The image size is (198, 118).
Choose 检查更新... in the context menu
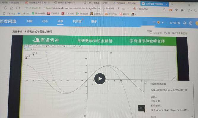pyautogui.click(x=156, y=106)
